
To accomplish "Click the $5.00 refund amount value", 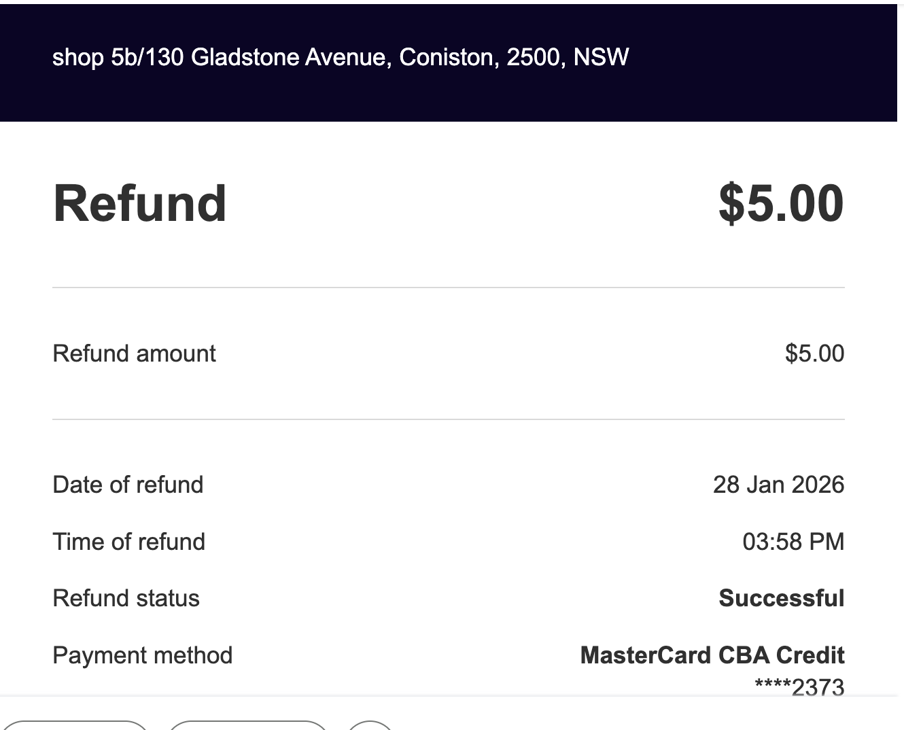I will click(814, 353).
